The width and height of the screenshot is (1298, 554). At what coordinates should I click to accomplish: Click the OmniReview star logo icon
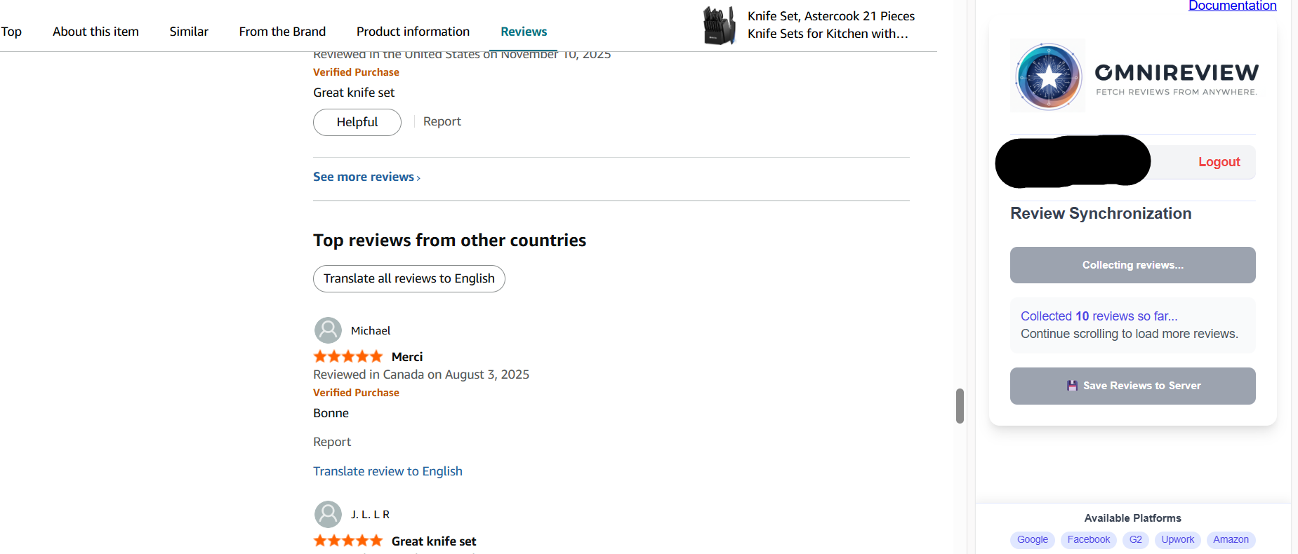pos(1048,76)
